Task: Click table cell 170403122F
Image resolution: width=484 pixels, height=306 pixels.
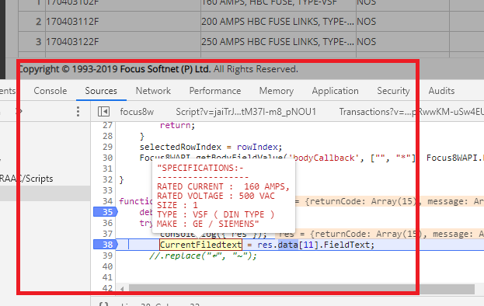Action: click(123, 42)
